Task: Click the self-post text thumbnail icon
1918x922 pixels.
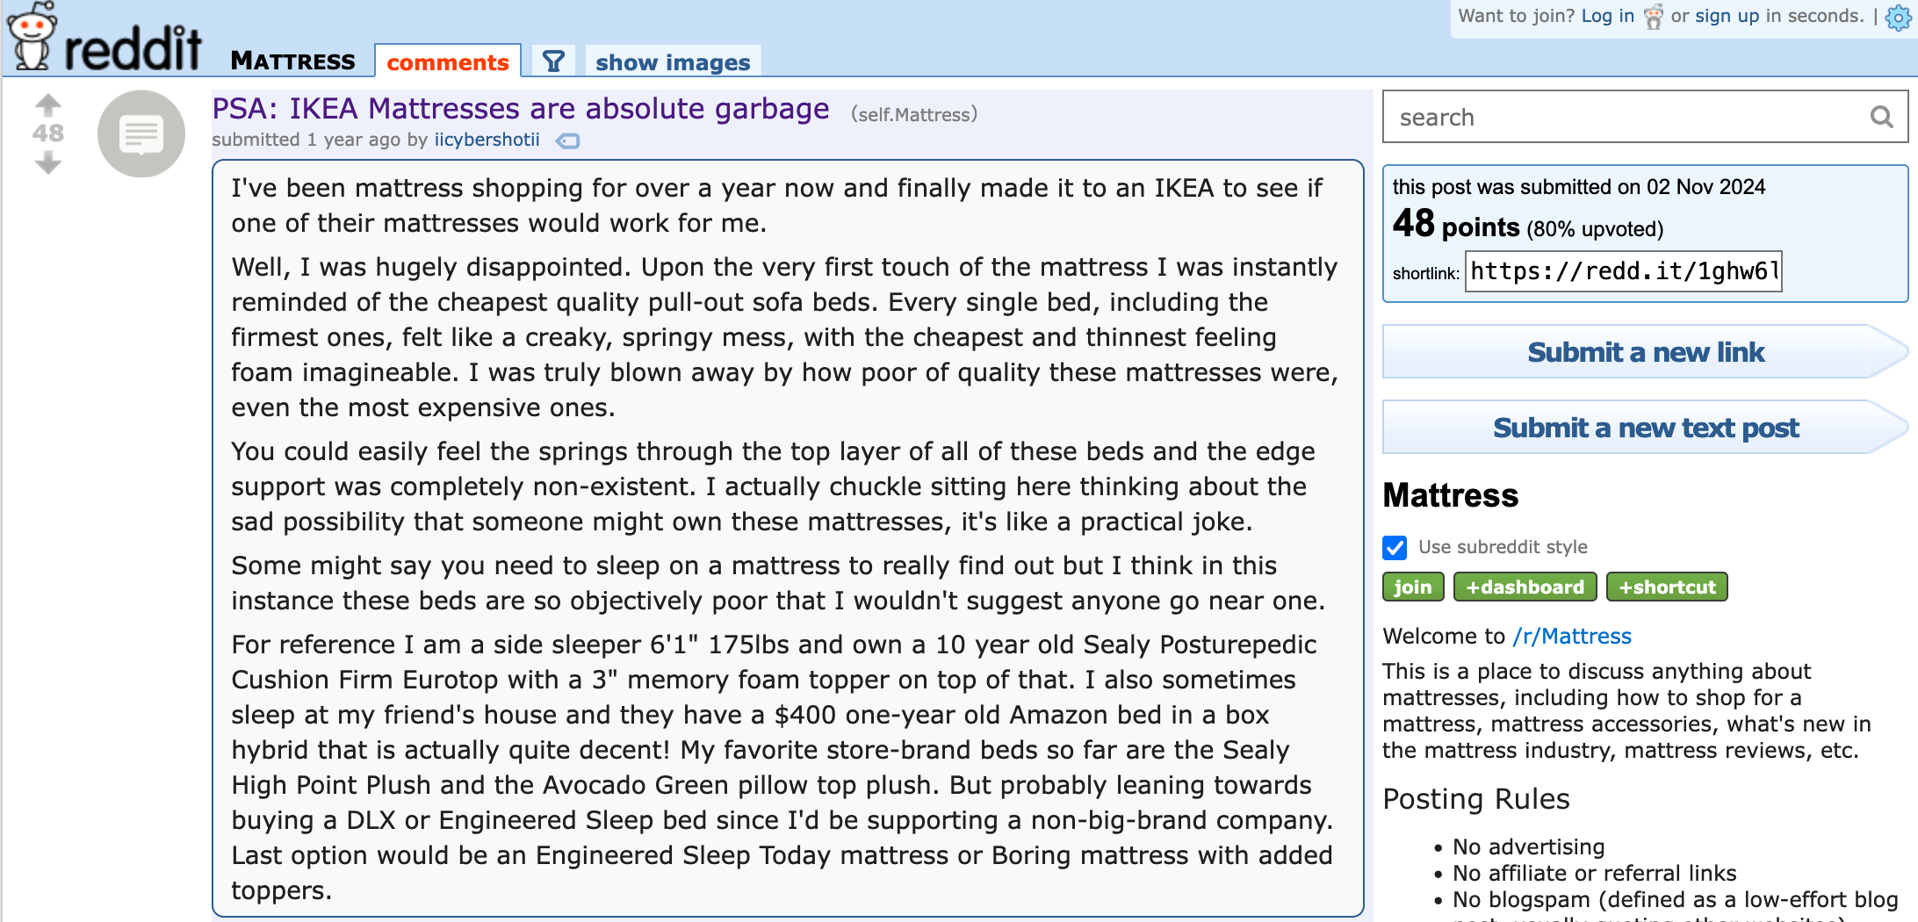Action: [141, 133]
